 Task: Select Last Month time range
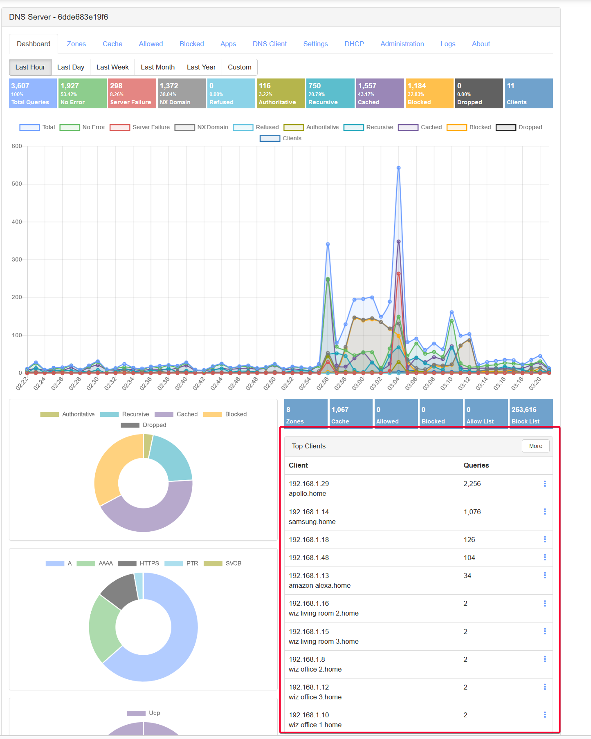coord(158,67)
